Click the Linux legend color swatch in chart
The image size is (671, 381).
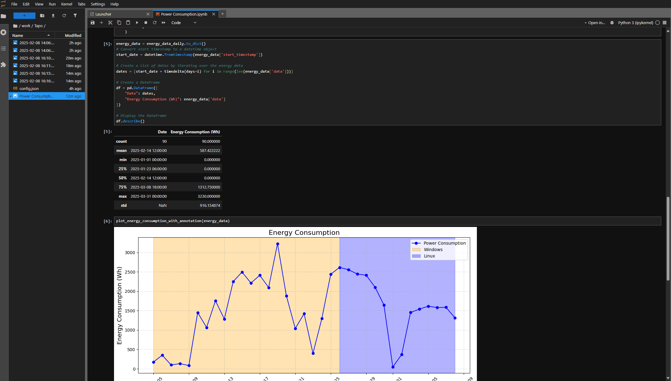tap(416, 256)
